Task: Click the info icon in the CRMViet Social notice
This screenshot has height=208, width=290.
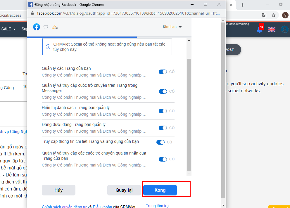Action: (48, 47)
